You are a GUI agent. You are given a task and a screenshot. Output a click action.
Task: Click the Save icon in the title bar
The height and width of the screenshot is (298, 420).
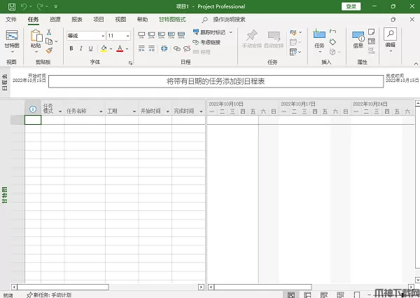(8, 6)
